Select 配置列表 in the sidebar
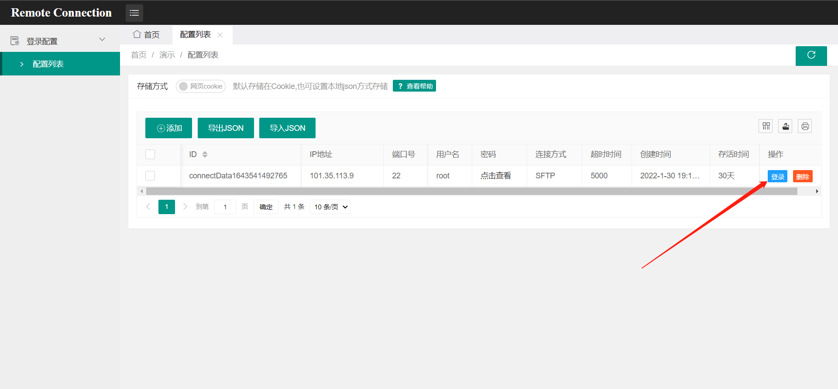This screenshot has height=389, width=838. (x=61, y=64)
